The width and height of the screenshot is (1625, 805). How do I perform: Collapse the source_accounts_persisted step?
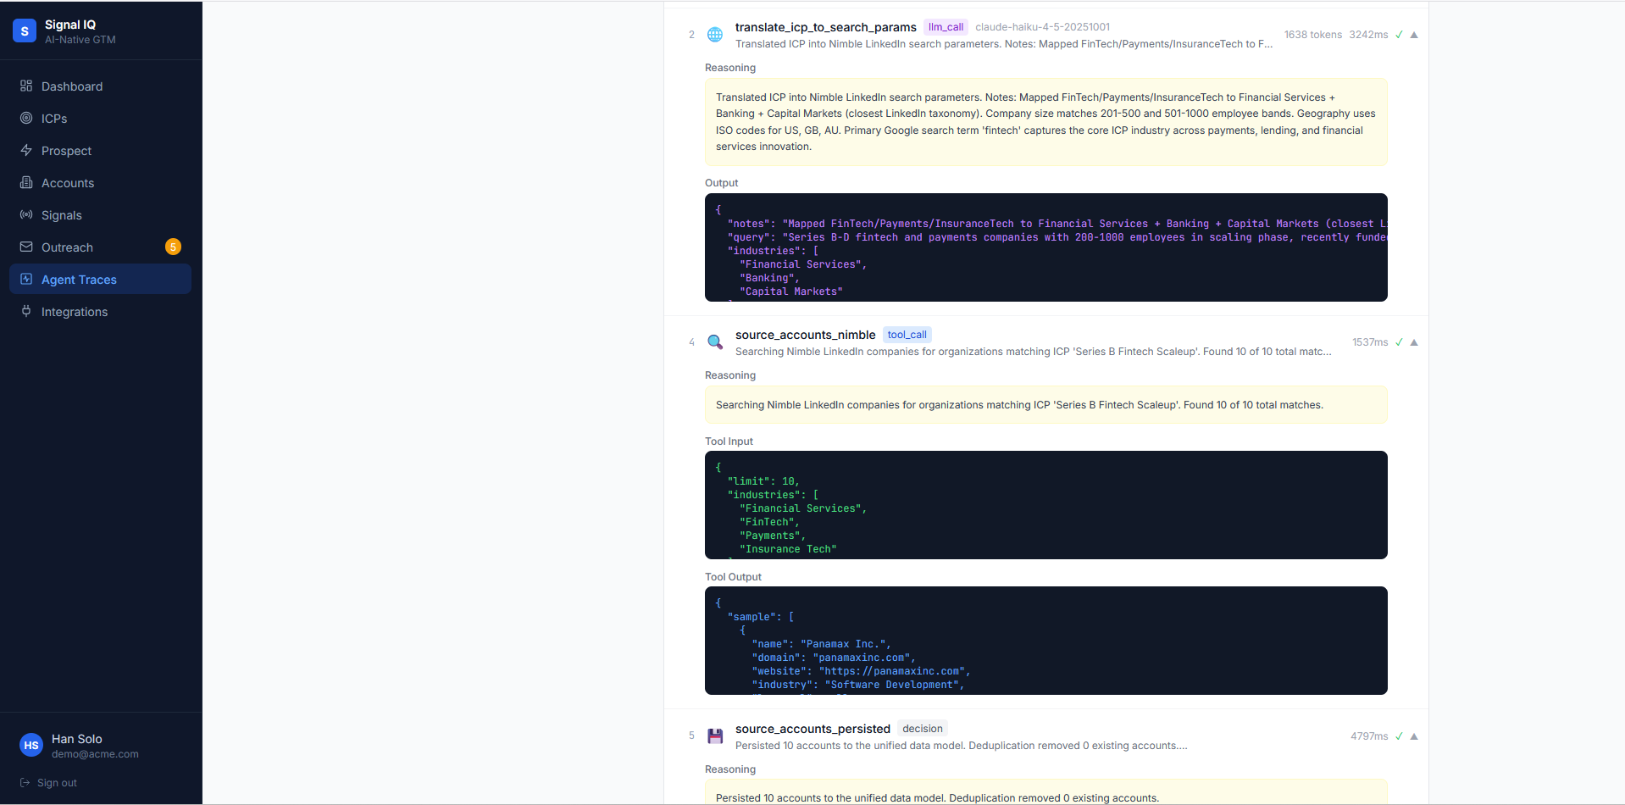click(1414, 736)
